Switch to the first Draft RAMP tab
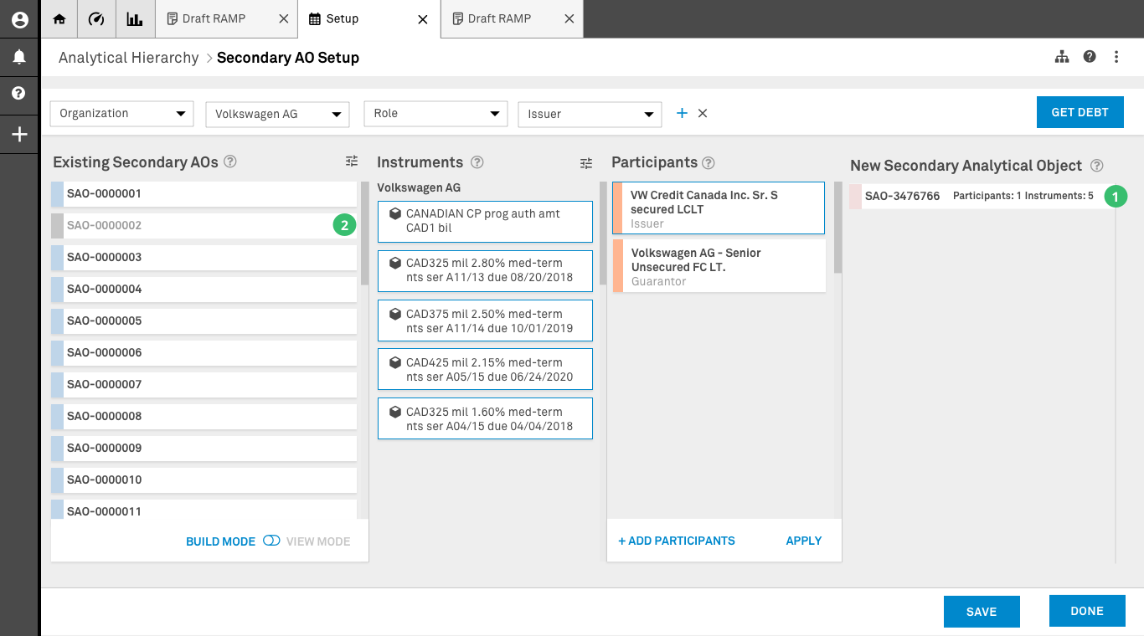The image size is (1144, 636). (214, 19)
